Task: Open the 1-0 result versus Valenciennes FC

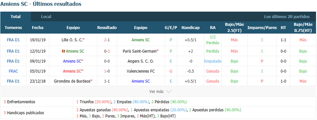Action: [107, 71]
